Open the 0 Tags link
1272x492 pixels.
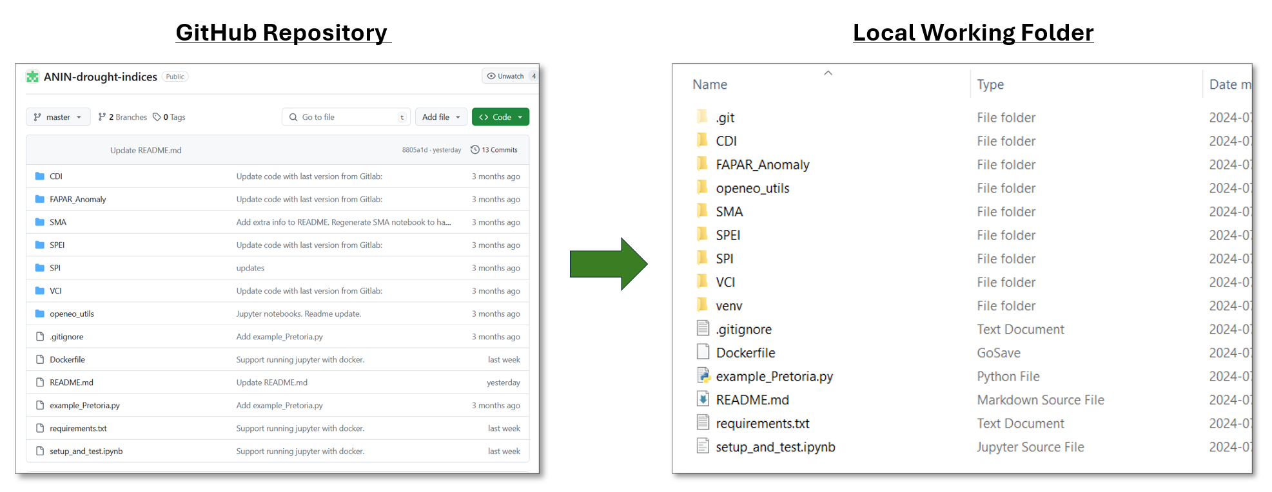[169, 117]
